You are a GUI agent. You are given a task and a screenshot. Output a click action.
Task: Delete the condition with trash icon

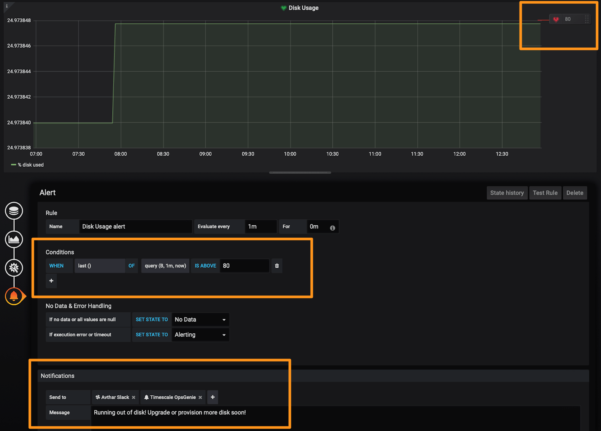click(x=277, y=266)
